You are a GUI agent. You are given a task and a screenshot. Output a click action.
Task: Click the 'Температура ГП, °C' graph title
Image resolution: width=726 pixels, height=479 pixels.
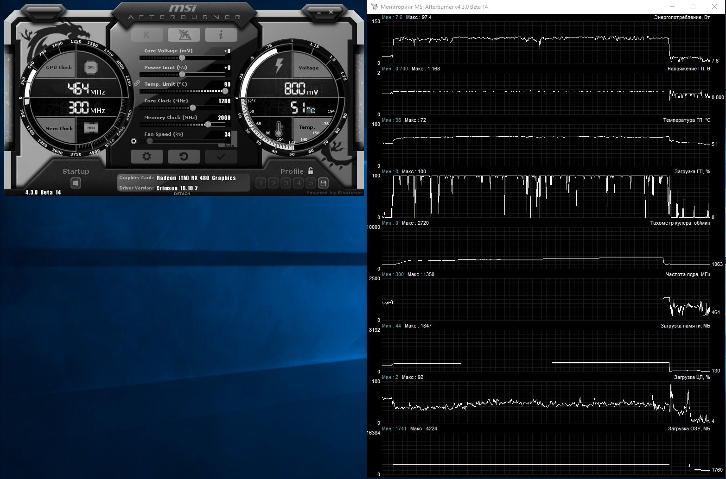[687, 120]
